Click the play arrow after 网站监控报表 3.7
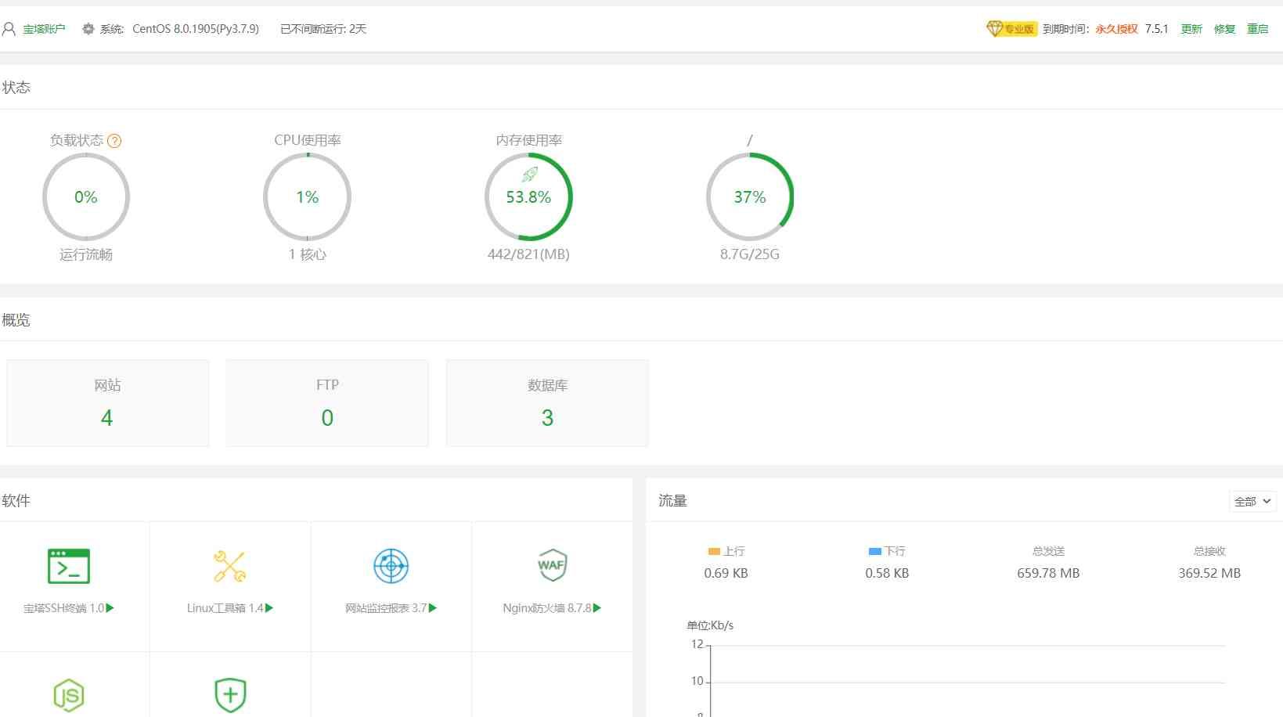Viewport: 1283px width, 717px height. pos(433,607)
